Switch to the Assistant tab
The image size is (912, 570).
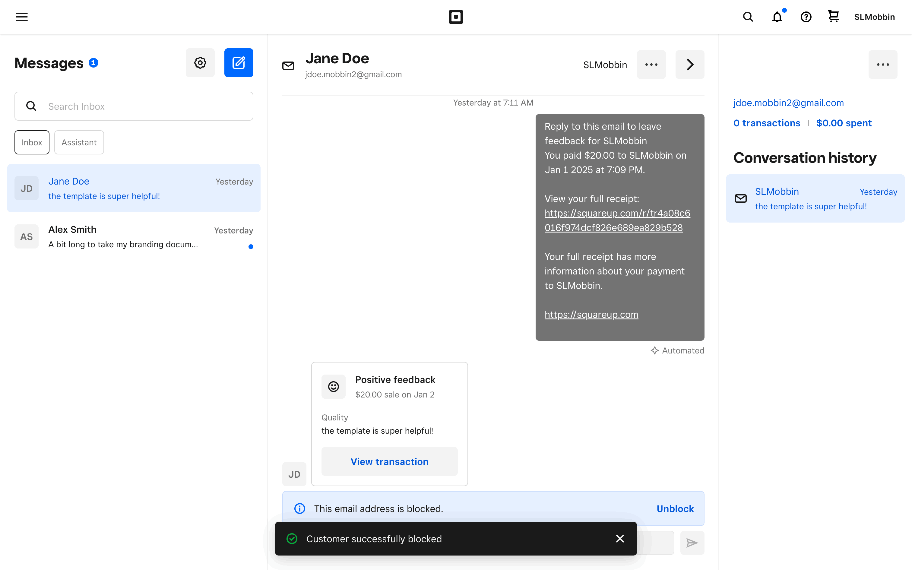(x=79, y=142)
